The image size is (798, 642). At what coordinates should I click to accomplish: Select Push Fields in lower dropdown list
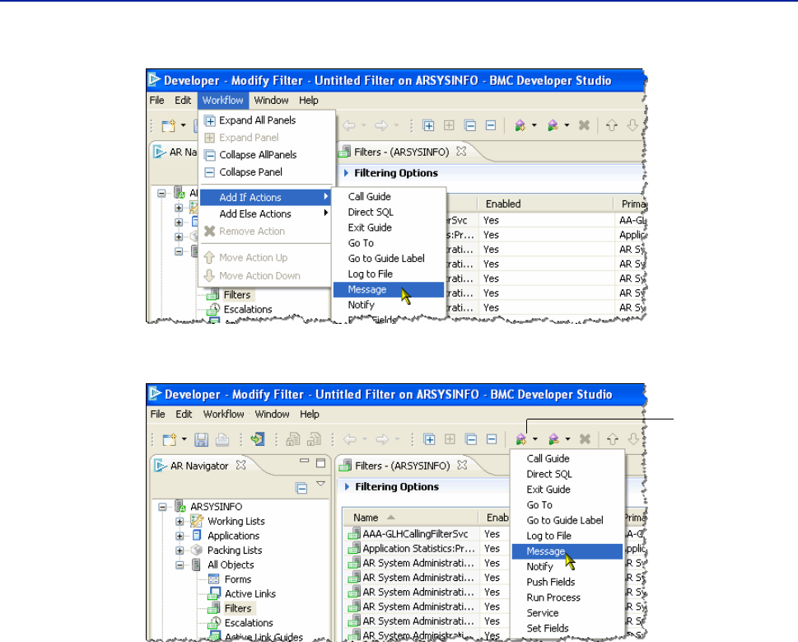pos(567,582)
